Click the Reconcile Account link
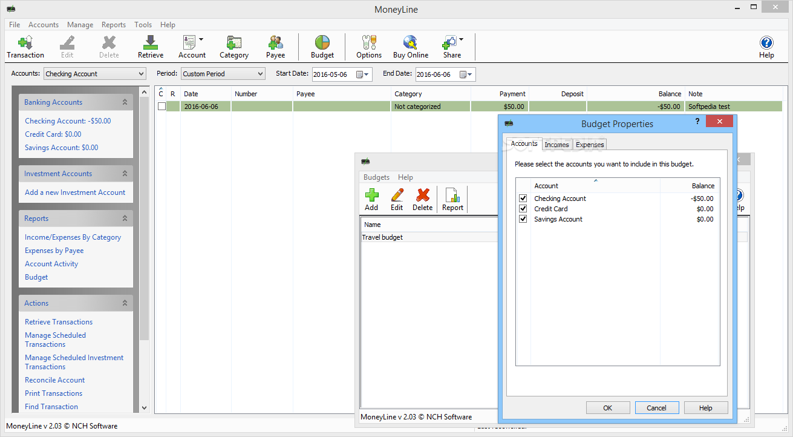793x437 pixels. coord(54,380)
